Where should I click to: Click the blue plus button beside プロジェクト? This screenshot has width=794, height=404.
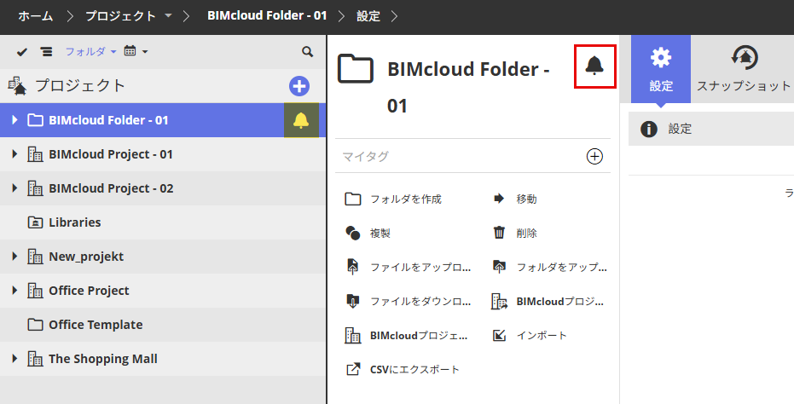[x=299, y=86]
